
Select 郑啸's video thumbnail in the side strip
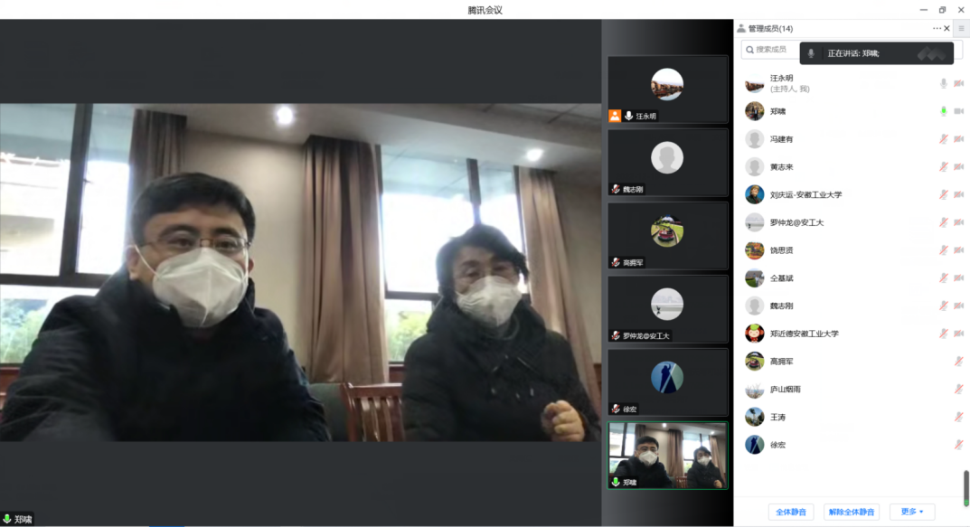(x=667, y=456)
